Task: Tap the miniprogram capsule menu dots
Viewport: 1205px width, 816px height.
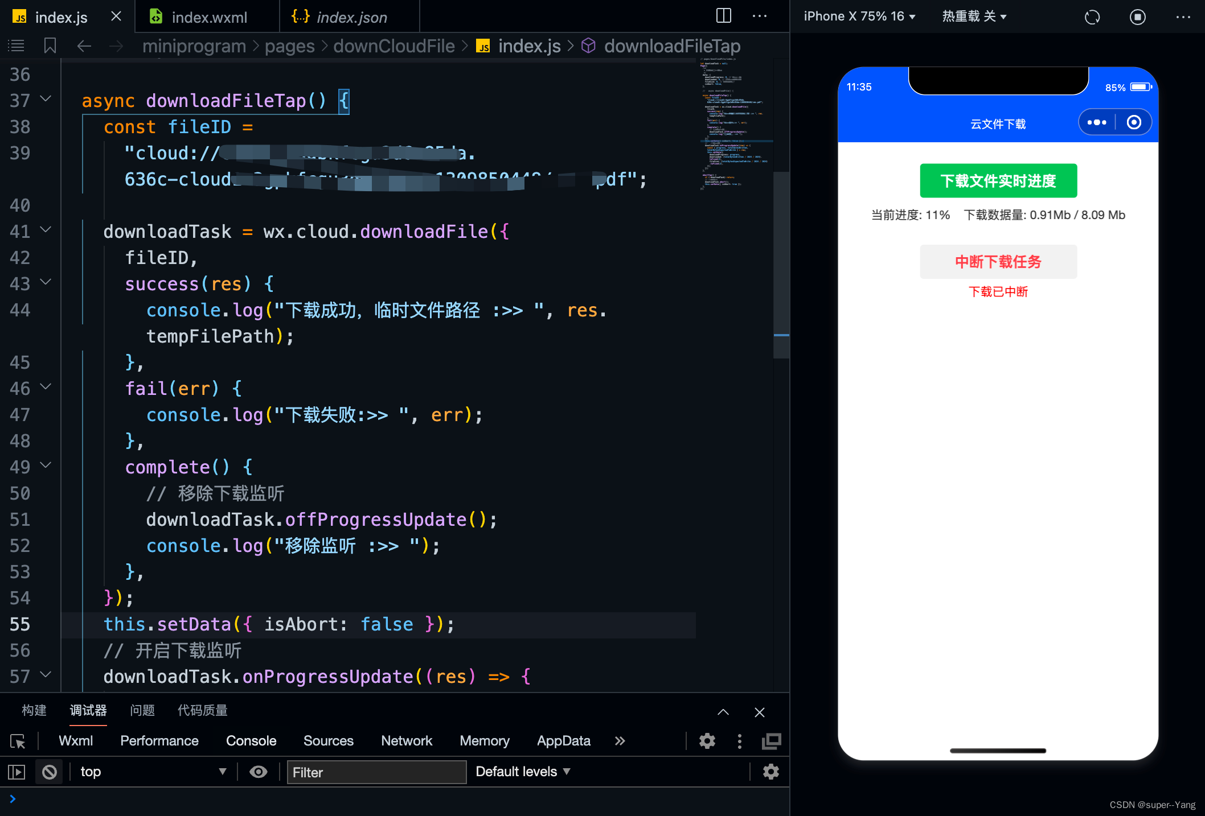Action: [x=1097, y=122]
